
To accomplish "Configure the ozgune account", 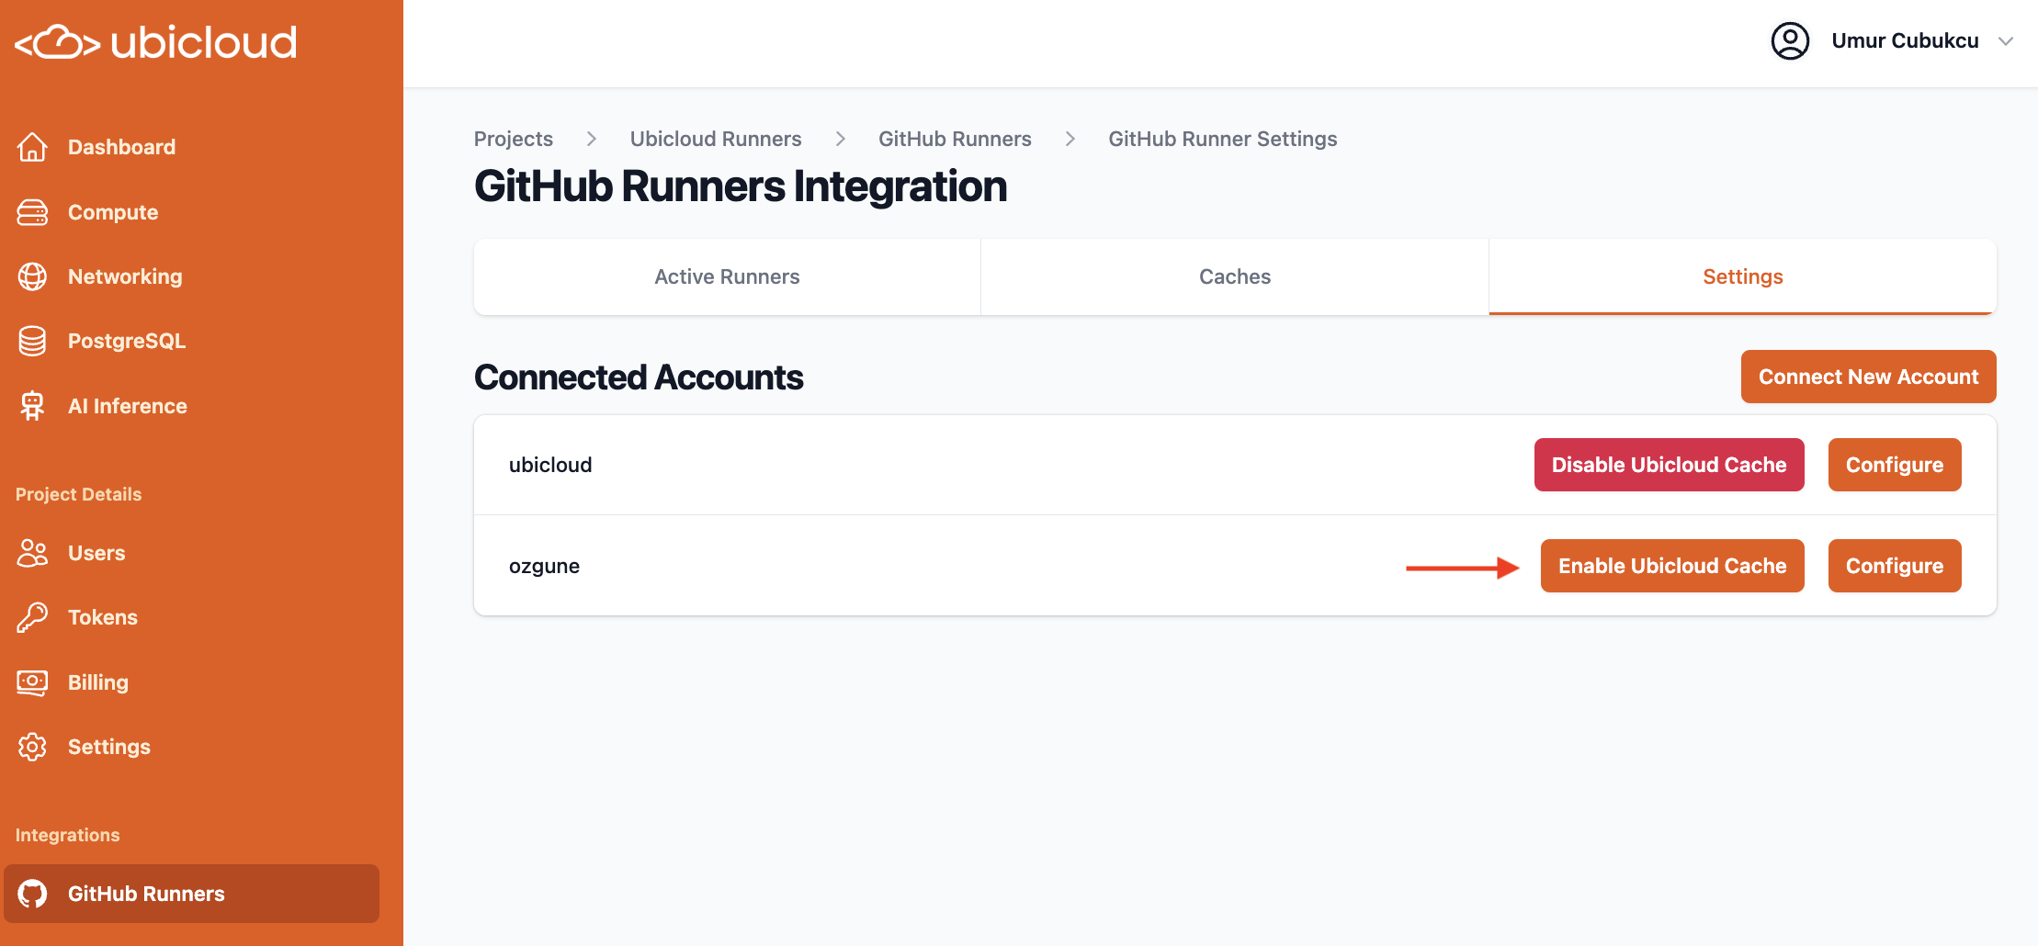I will coord(1895,566).
